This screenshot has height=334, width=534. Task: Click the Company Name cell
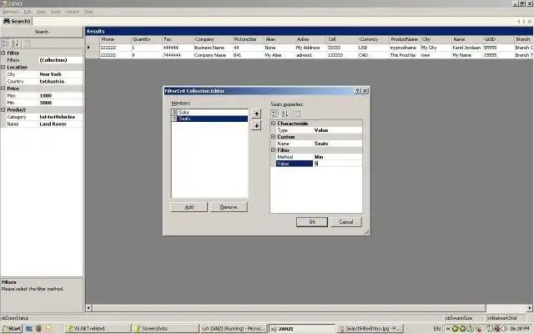coord(213,55)
